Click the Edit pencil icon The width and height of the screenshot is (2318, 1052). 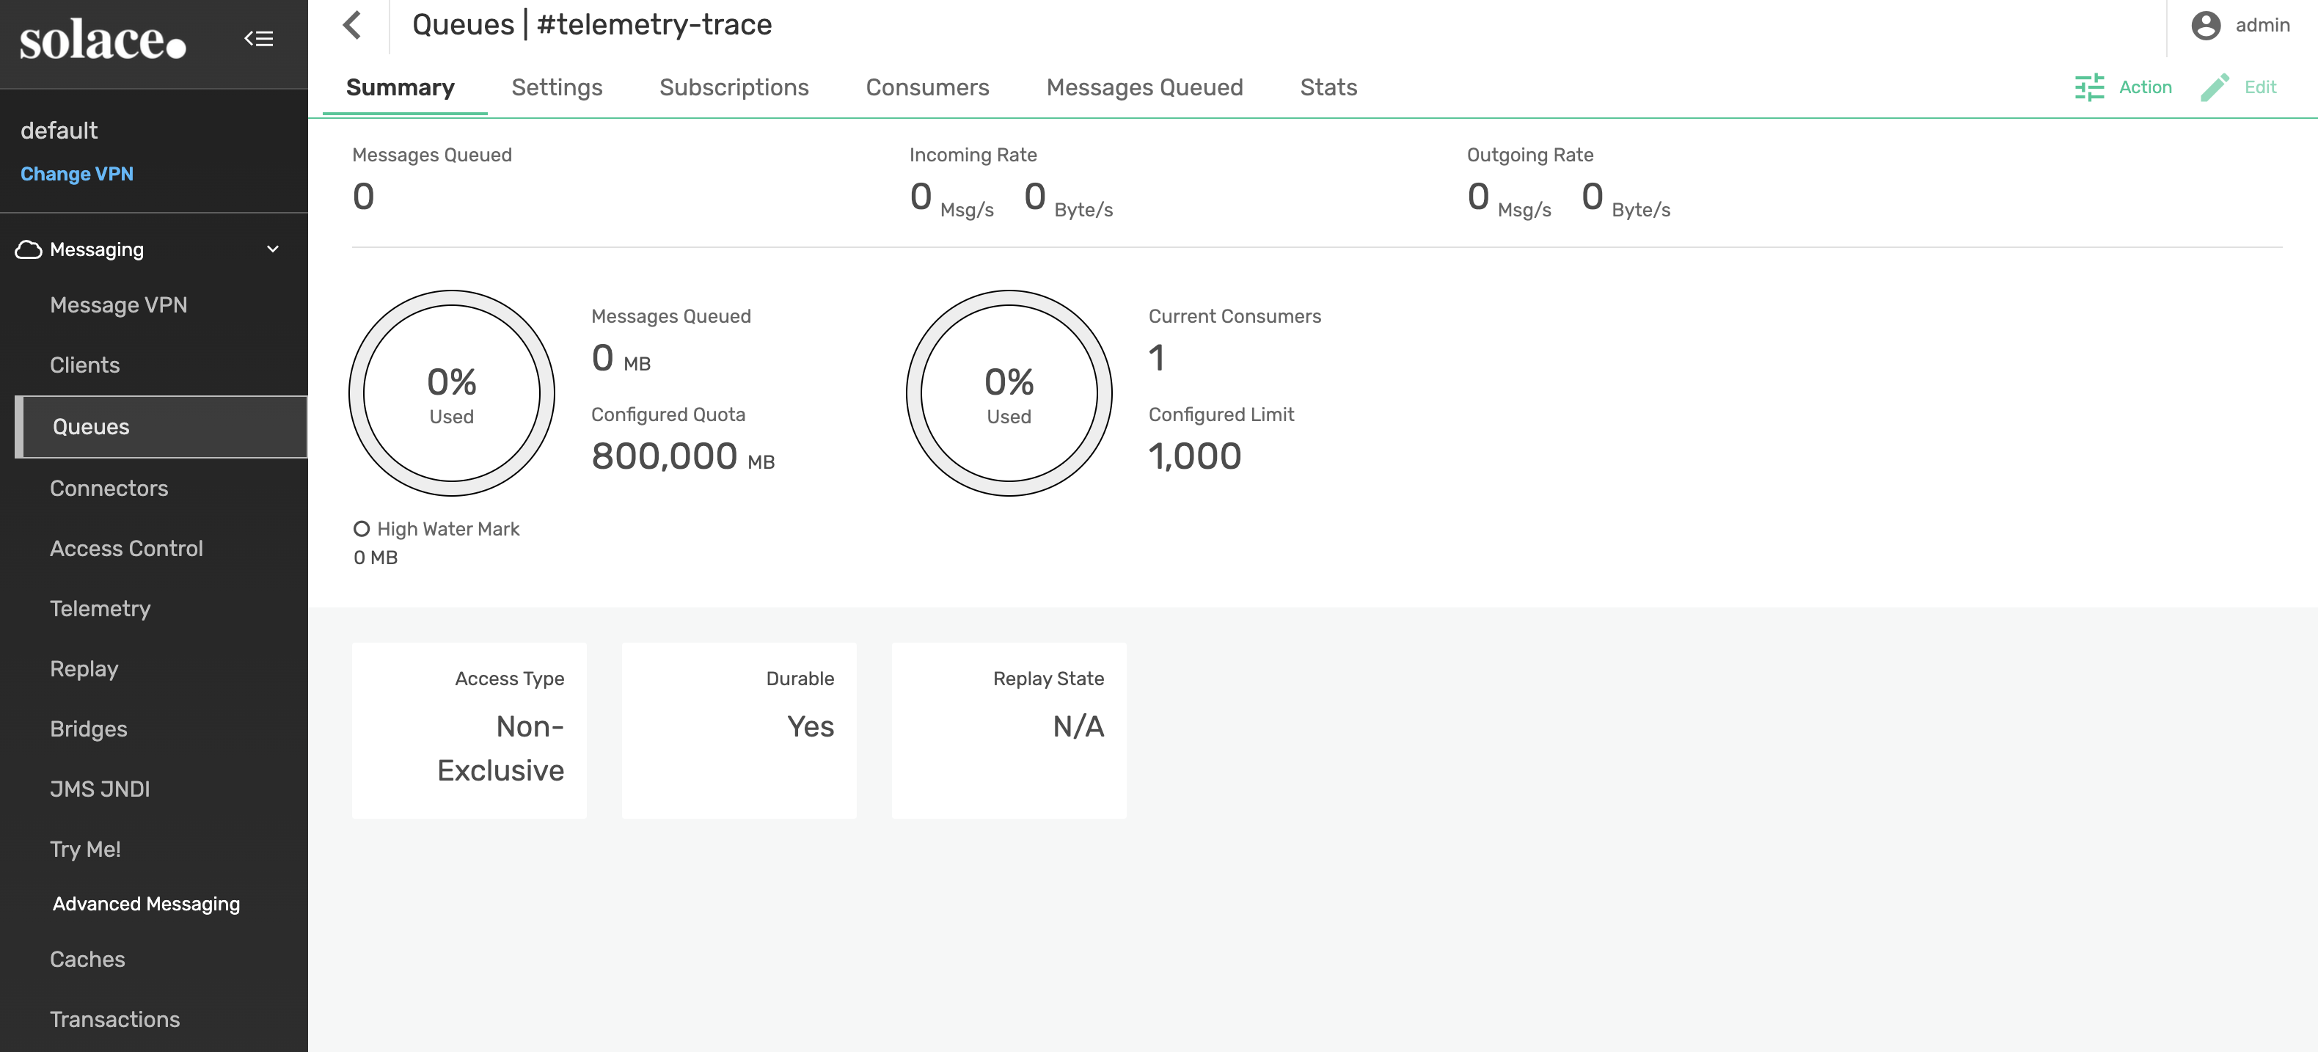[x=2215, y=87]
